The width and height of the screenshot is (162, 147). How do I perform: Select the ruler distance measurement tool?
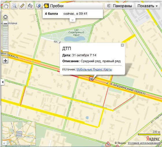coord(22,6)
